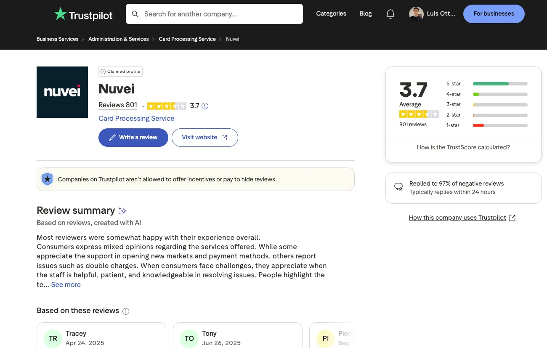Screen dimensions: 547x348
Task: Open How is the TrustScore calculated link
Action: pos(463,147)
